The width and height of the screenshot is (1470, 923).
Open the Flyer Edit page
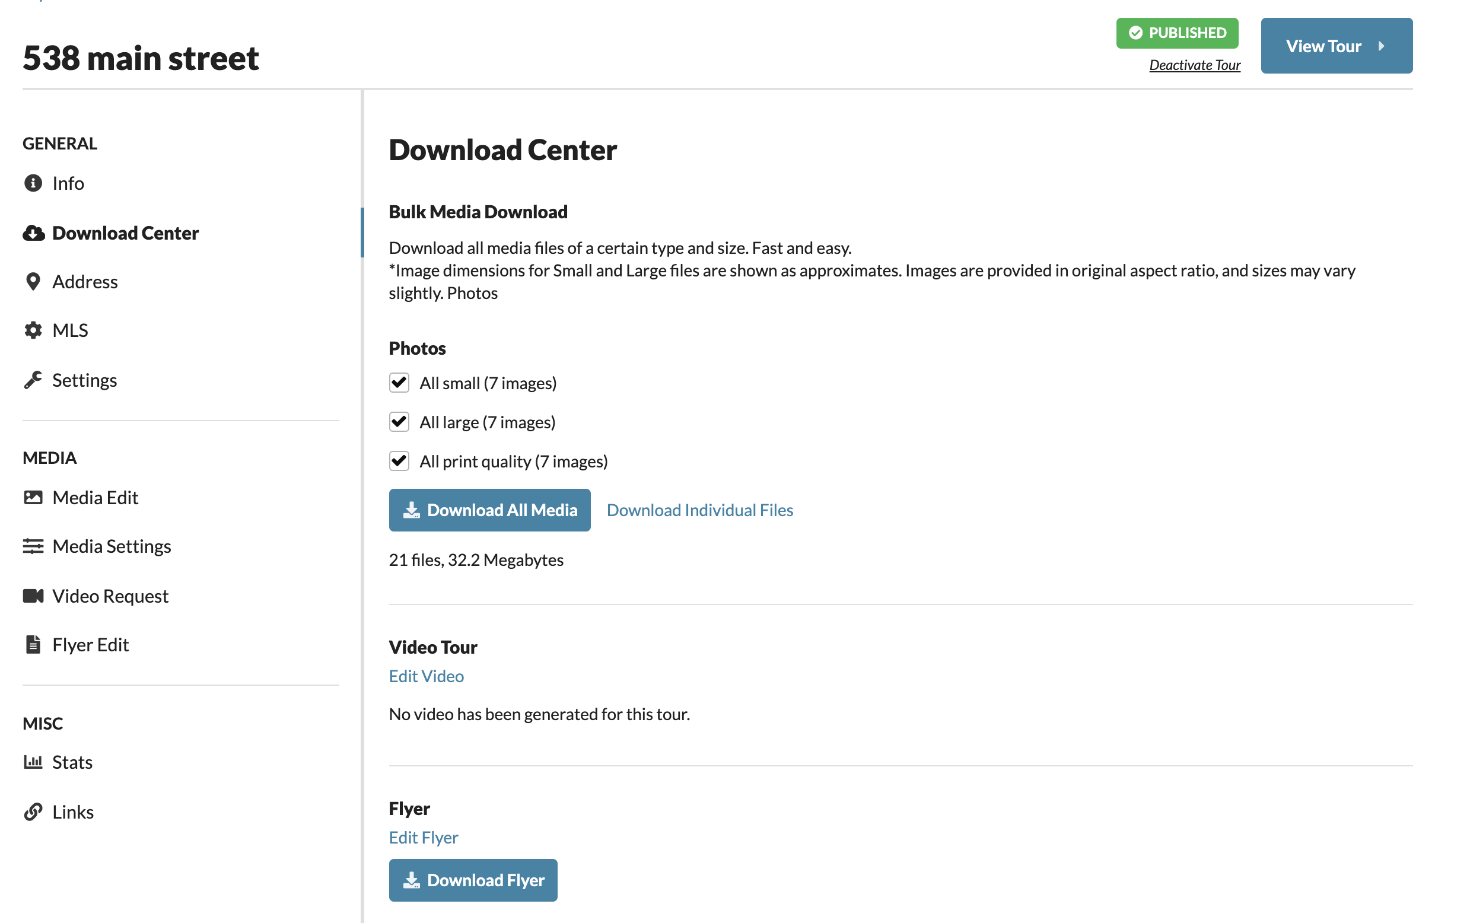tap(90, 645)
